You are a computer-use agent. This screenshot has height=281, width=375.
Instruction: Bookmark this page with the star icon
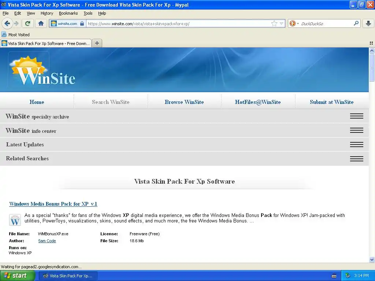[x=274, y=23]
